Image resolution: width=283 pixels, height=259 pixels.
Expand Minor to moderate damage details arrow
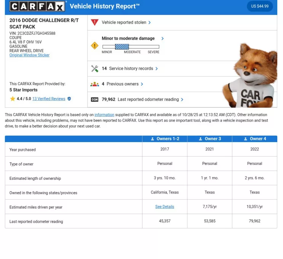tap(163, 38)
